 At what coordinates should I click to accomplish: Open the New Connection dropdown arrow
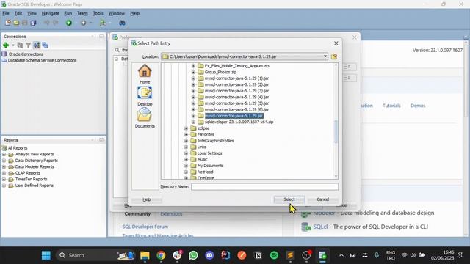point(13,45)
